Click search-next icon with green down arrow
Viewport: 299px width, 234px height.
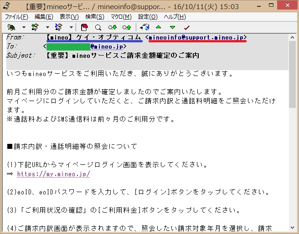click(x=113, y=27)
